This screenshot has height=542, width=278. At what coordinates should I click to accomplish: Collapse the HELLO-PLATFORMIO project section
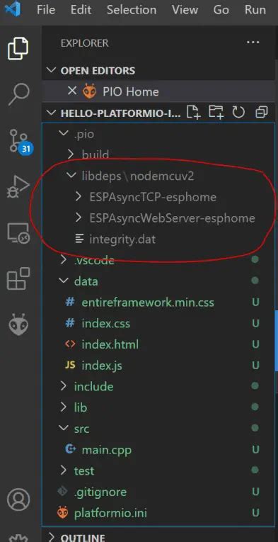pyautogui.click(x=52, y=113)
